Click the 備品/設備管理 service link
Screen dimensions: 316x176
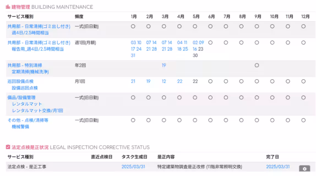21,98
